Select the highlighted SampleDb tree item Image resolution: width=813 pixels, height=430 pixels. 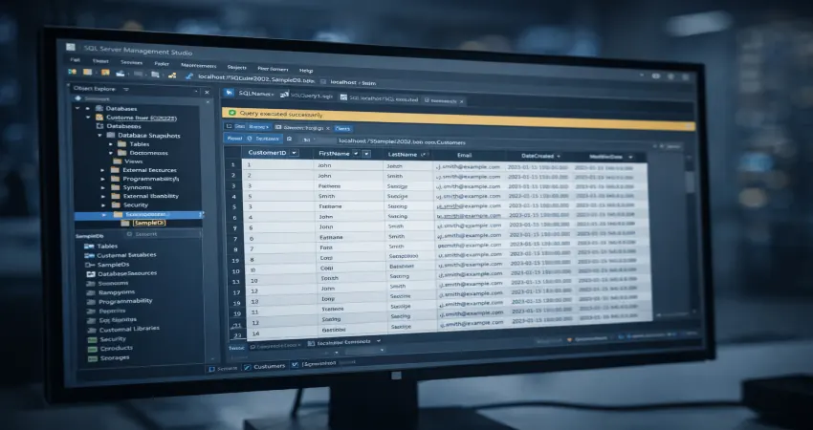149,223
